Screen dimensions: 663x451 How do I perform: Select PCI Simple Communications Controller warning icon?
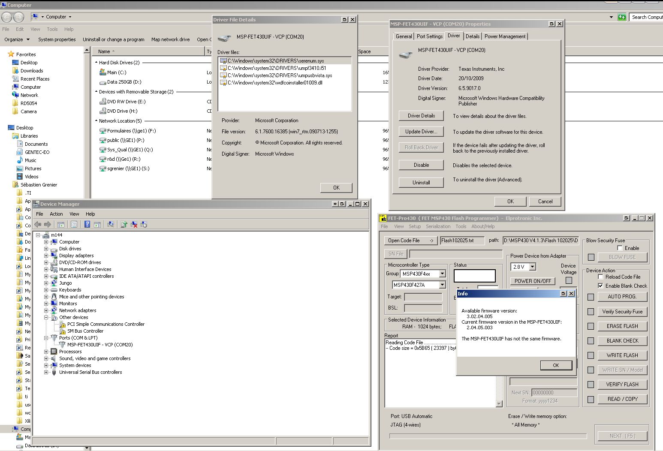pyautogui.click(x=62, y=324)
